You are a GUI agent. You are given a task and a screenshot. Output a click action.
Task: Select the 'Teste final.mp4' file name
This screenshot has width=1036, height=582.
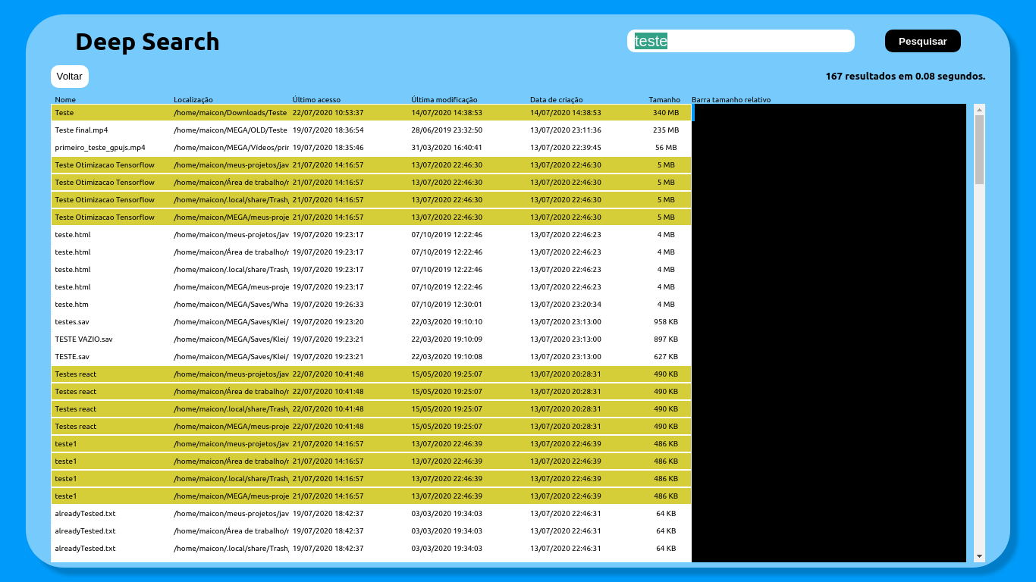(x=82, y=130)
